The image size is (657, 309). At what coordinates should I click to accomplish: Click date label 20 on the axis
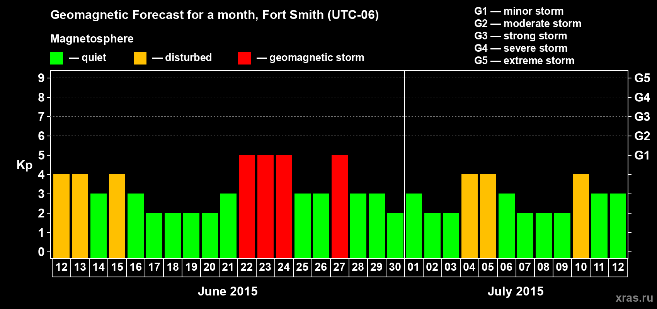coord(210,267)
